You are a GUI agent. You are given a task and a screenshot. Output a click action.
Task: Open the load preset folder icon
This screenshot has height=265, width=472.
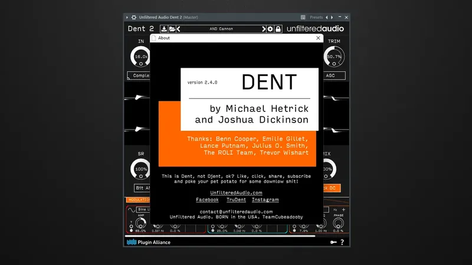point(172,29)
